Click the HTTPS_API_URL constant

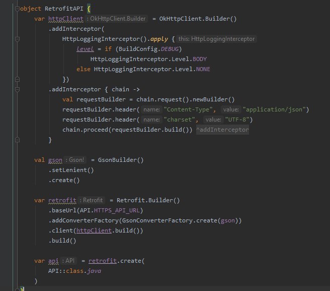coord(117,210)
